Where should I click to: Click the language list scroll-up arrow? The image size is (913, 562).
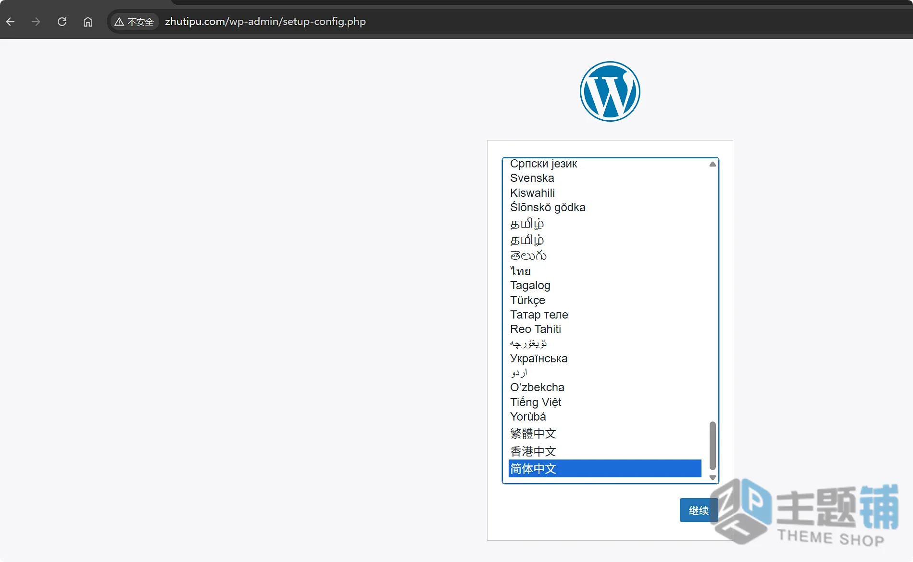click(713, 164)
